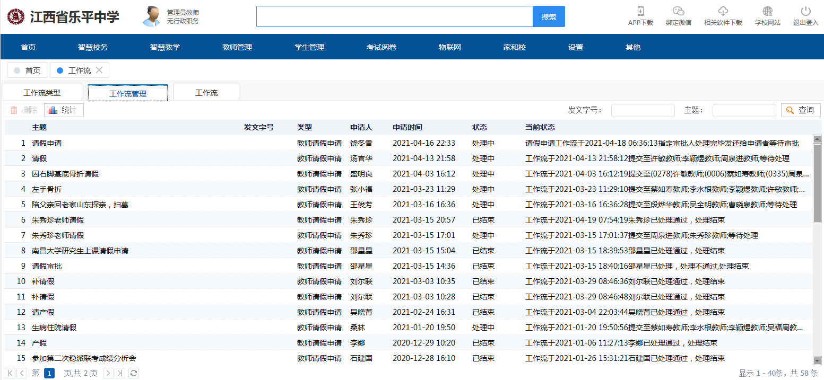
Task: Open APP下载 download icon
Action: click(x=640, y=11)
